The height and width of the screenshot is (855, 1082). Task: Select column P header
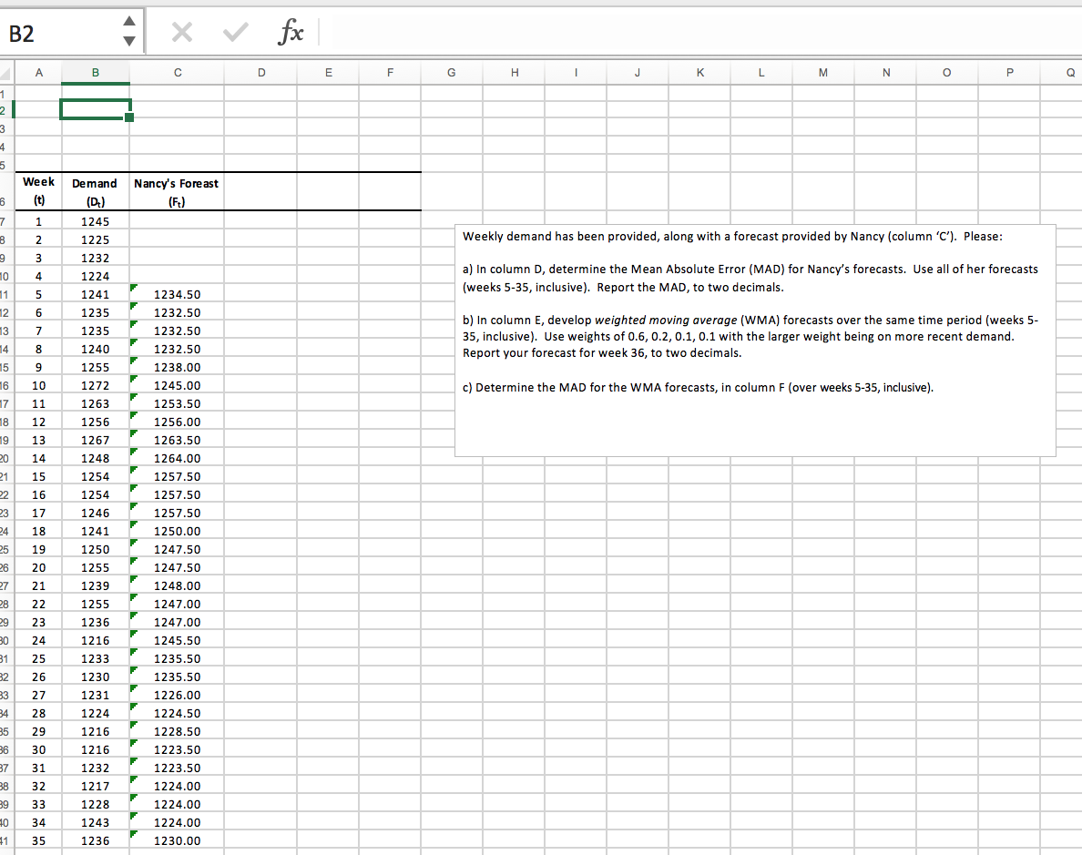pyautogui.click(x=1009, y=73)
